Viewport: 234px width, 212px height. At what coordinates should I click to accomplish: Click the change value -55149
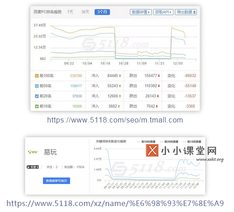[x=190, y=86]
